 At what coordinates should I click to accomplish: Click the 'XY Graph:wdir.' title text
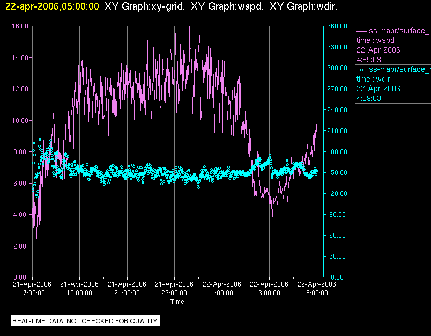(x=303, y=6)
